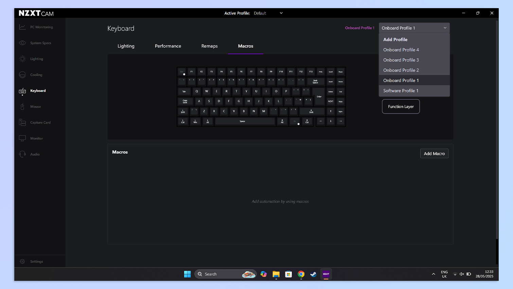This screenshot has height=289, width=513.
Task: Collapse the Onboard Profile 1 dropdown
Action: 414,28
